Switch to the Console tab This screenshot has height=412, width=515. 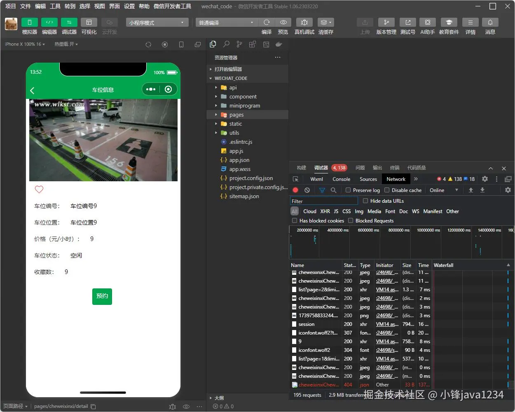pyautogui.click(x=342, y=179)
